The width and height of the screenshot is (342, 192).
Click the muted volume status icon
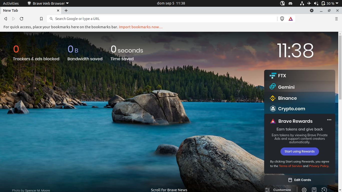click(x=316, y=3)
